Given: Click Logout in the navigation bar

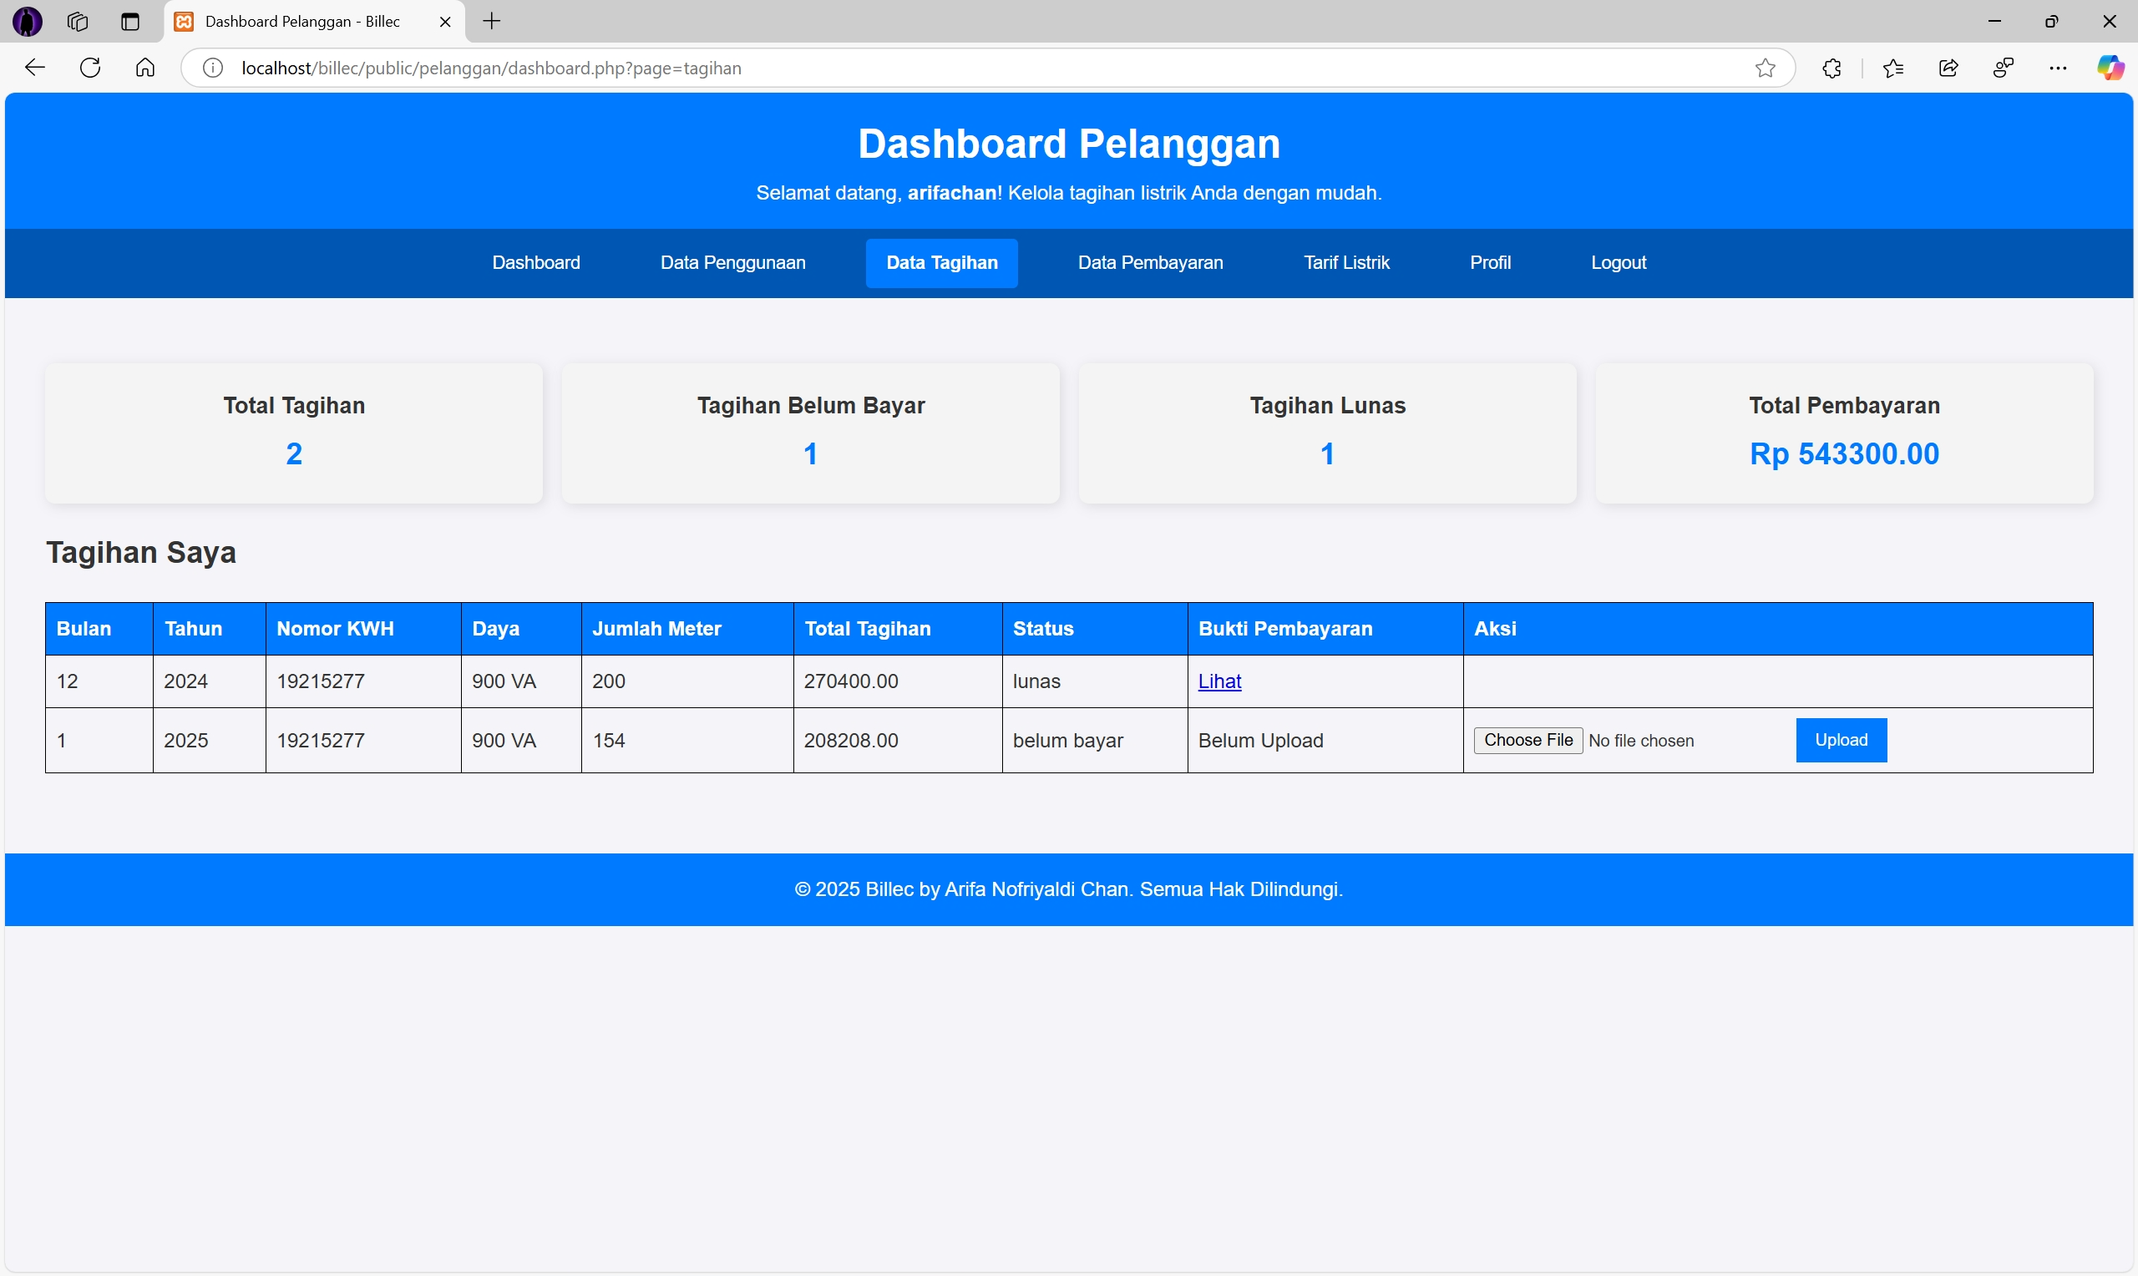Looking at the screenshot, I should (x=1618, y=263).
